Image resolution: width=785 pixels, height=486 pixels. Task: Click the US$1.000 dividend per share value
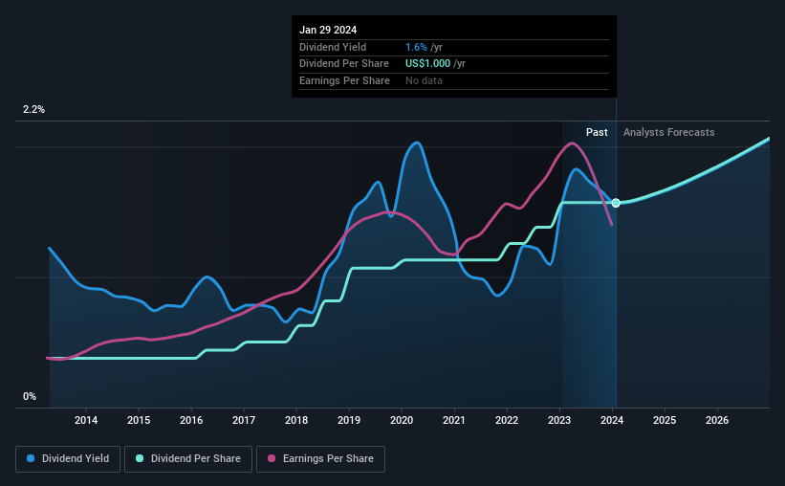(x=427, y=64)
